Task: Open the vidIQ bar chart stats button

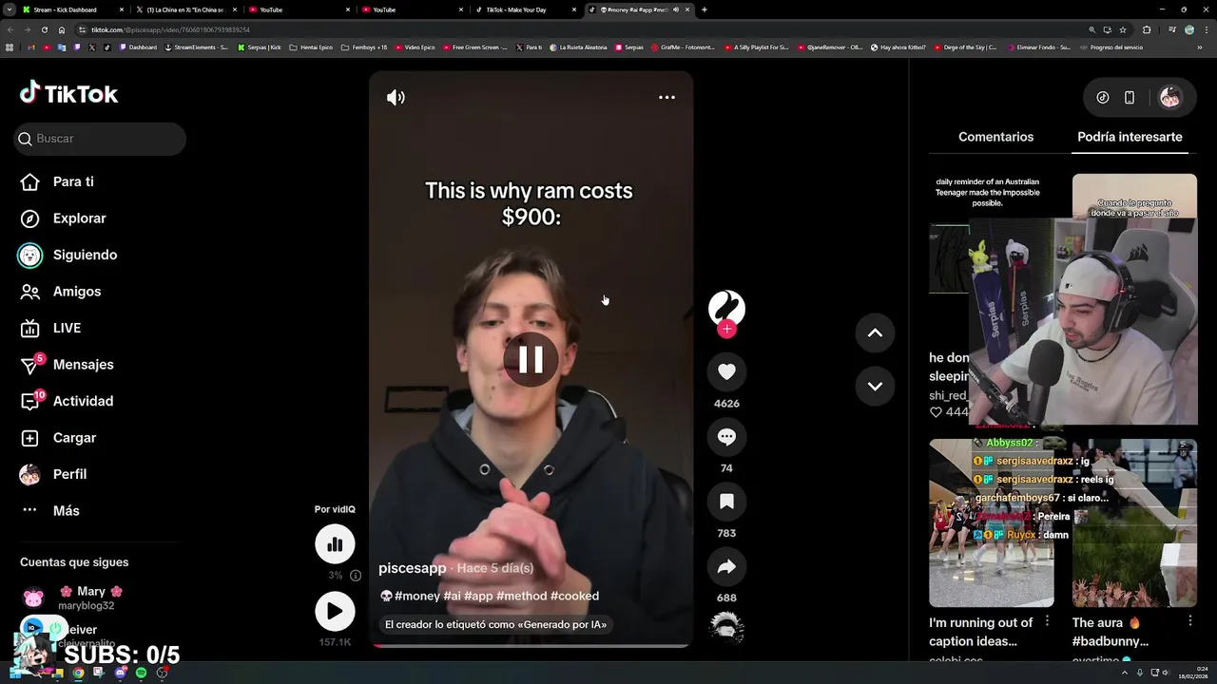Action: point(335,544)
